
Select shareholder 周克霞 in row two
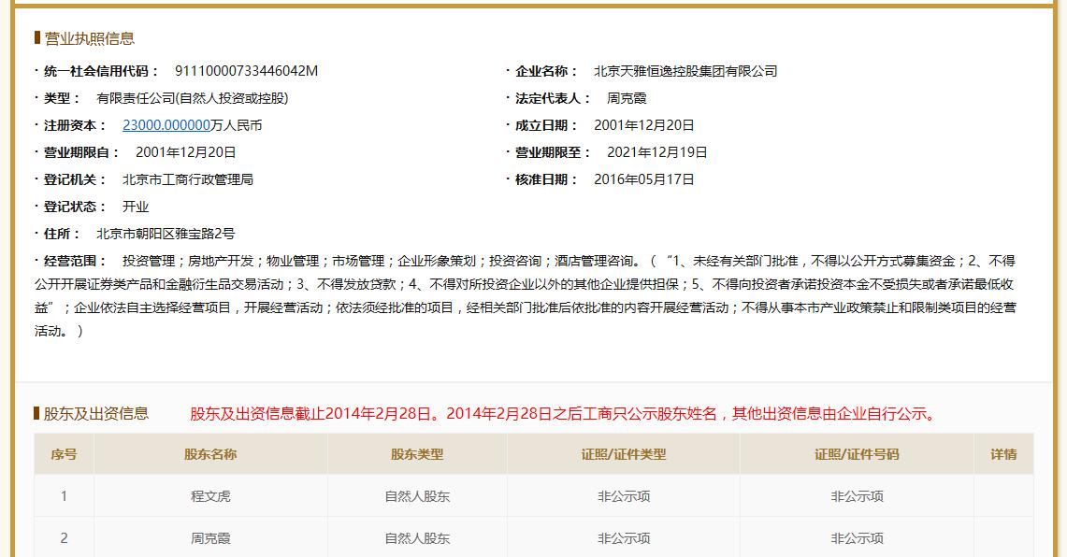[x=209, y=538]
